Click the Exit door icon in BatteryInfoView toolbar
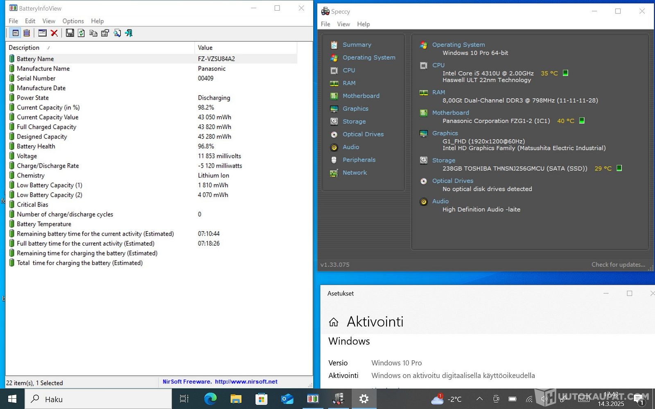Image resolution: width=655 pixels, height=409 pixels. click(x=129, y=33)
